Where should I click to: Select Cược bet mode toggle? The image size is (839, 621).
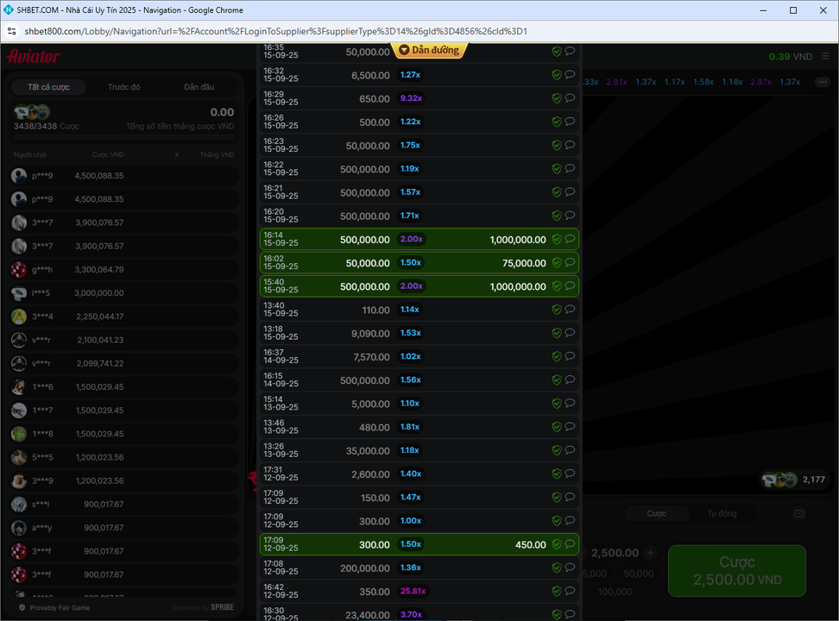(x=657, y=514)
